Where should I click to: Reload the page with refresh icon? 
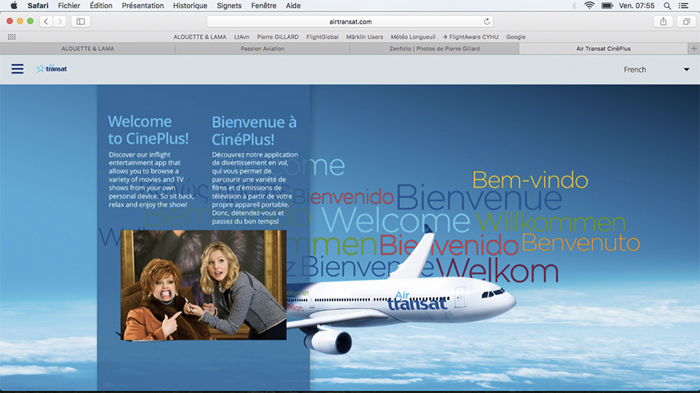(487, 21)
